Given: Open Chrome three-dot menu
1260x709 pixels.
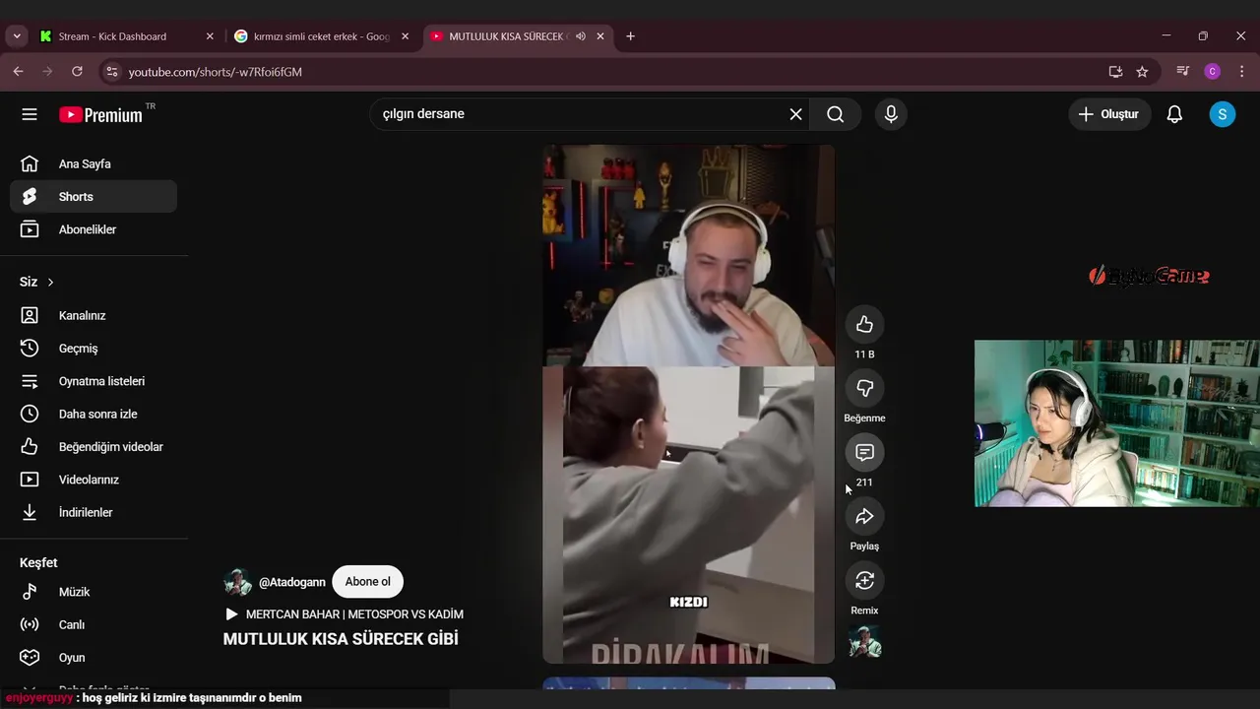Looking at the screenshot, I should click(1241, 72).
